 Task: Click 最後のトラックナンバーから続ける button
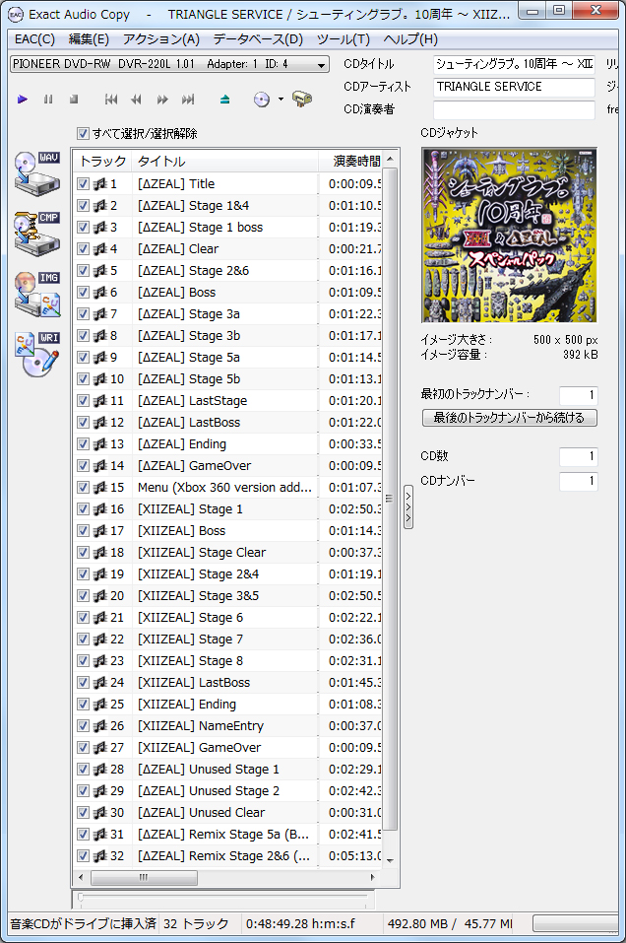(510, 418)
